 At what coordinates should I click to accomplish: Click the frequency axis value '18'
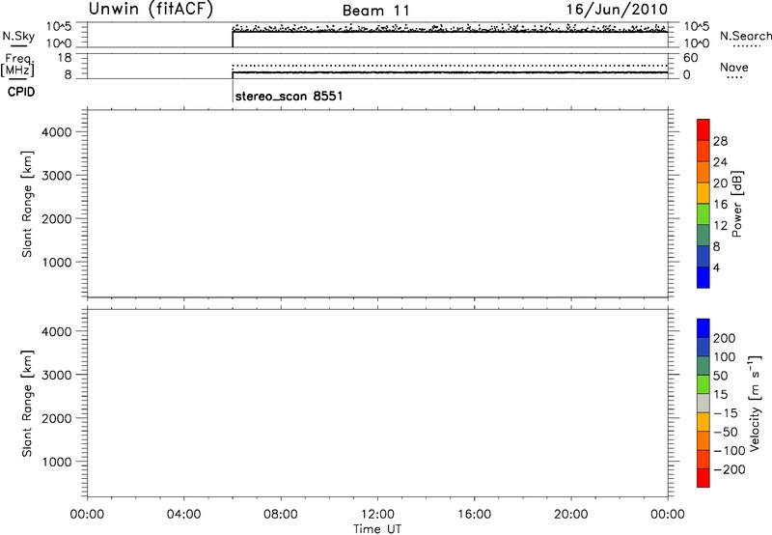point(65,58)
